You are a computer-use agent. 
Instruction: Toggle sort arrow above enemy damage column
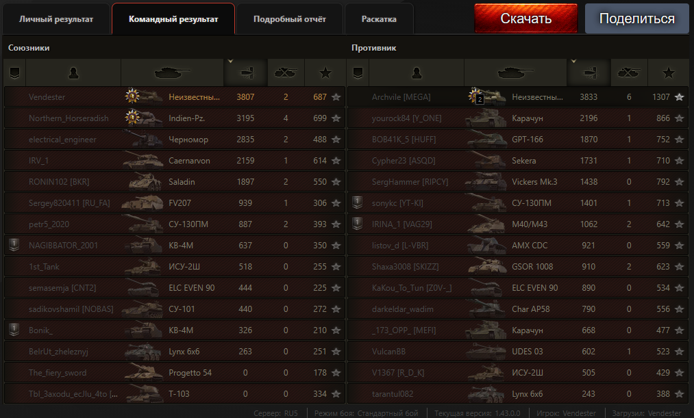coord(573,62)
